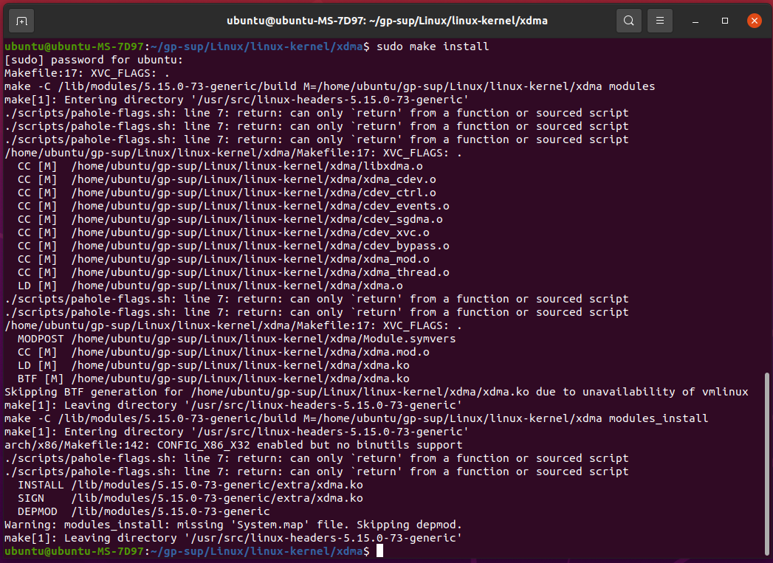Close the terminal window

tap(755, 21)
